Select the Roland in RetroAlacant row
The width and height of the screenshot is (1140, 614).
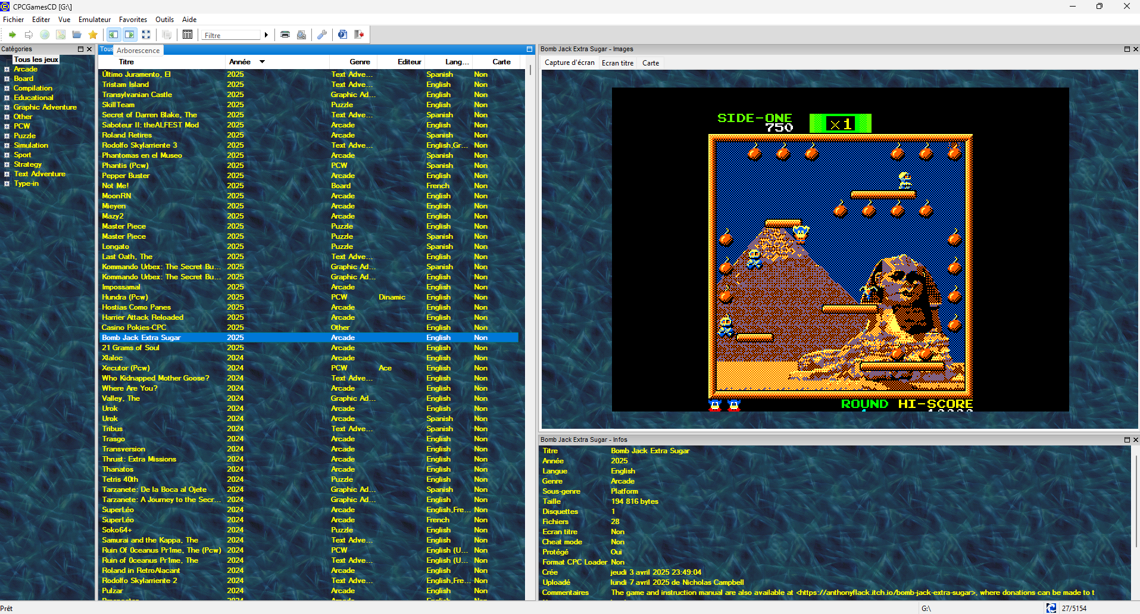coord(308,571)
